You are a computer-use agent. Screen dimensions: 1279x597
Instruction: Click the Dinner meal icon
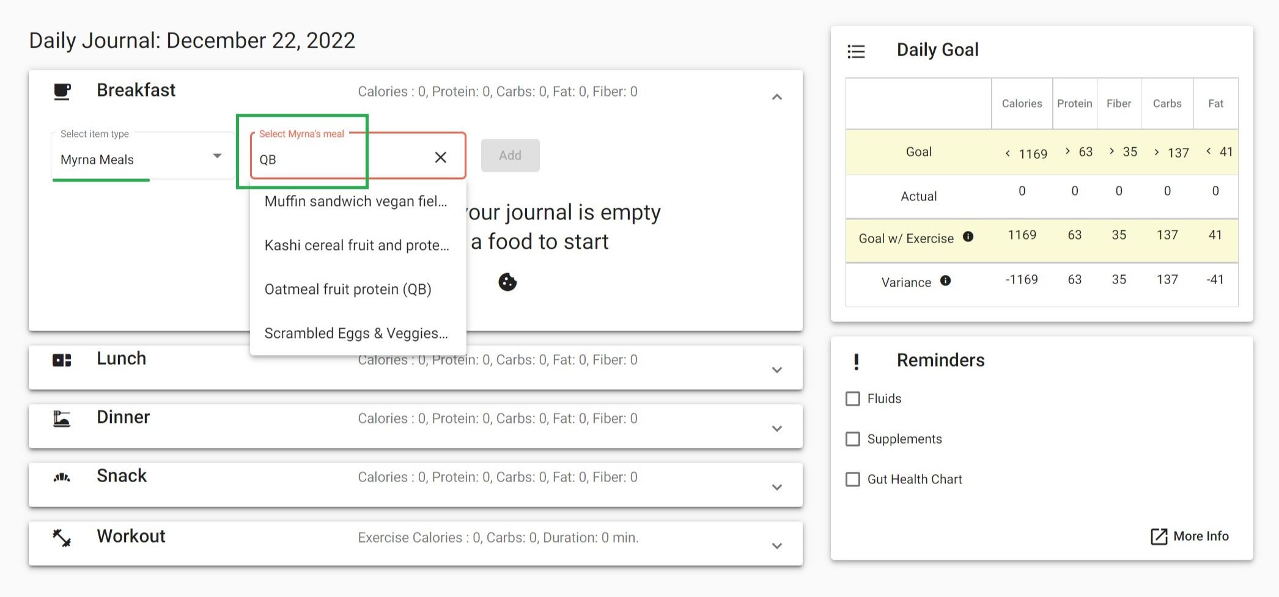[x=62, y=419]
